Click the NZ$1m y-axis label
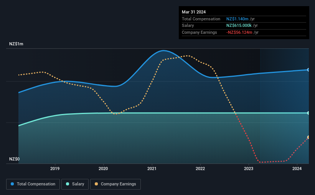Screen dimensions: 315x195 pos(16,44)
